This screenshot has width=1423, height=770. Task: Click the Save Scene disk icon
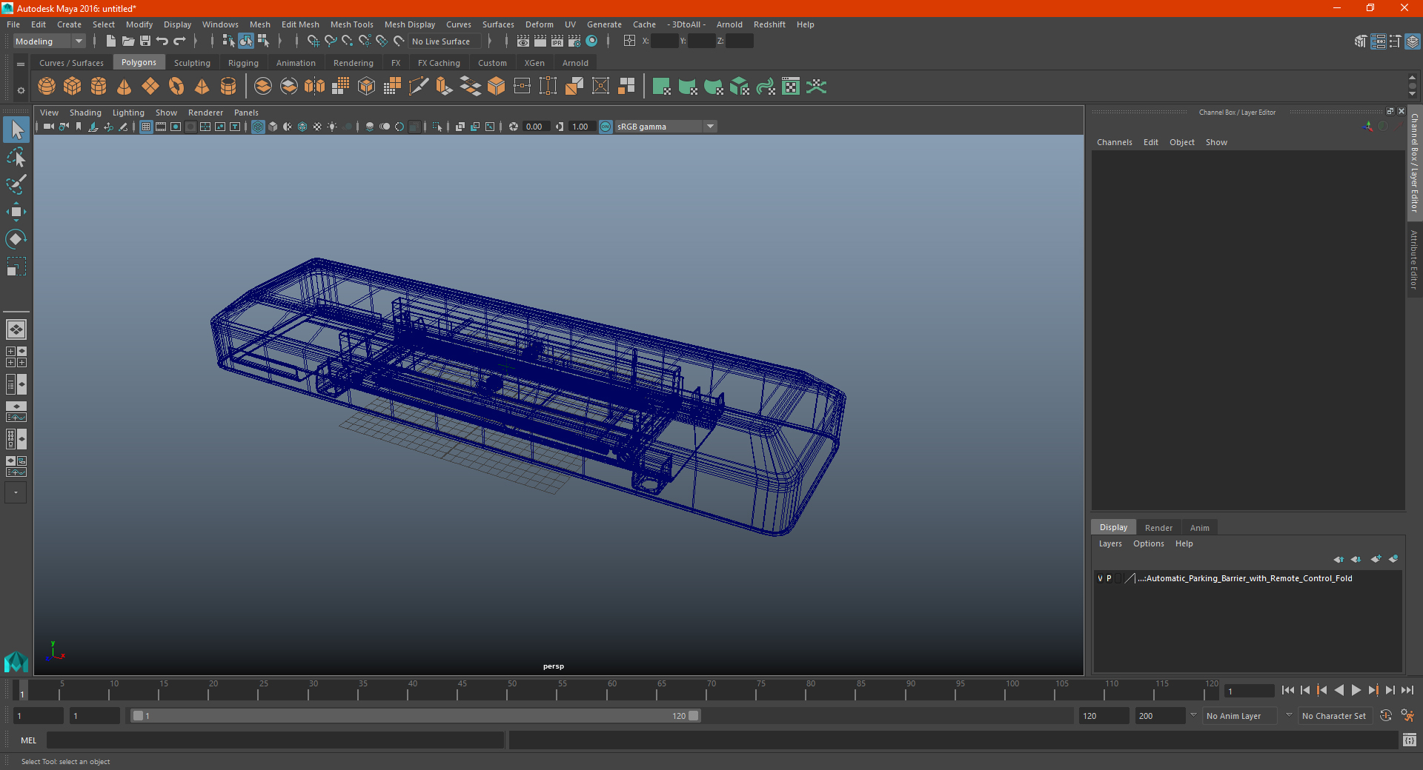coord(145,41)
